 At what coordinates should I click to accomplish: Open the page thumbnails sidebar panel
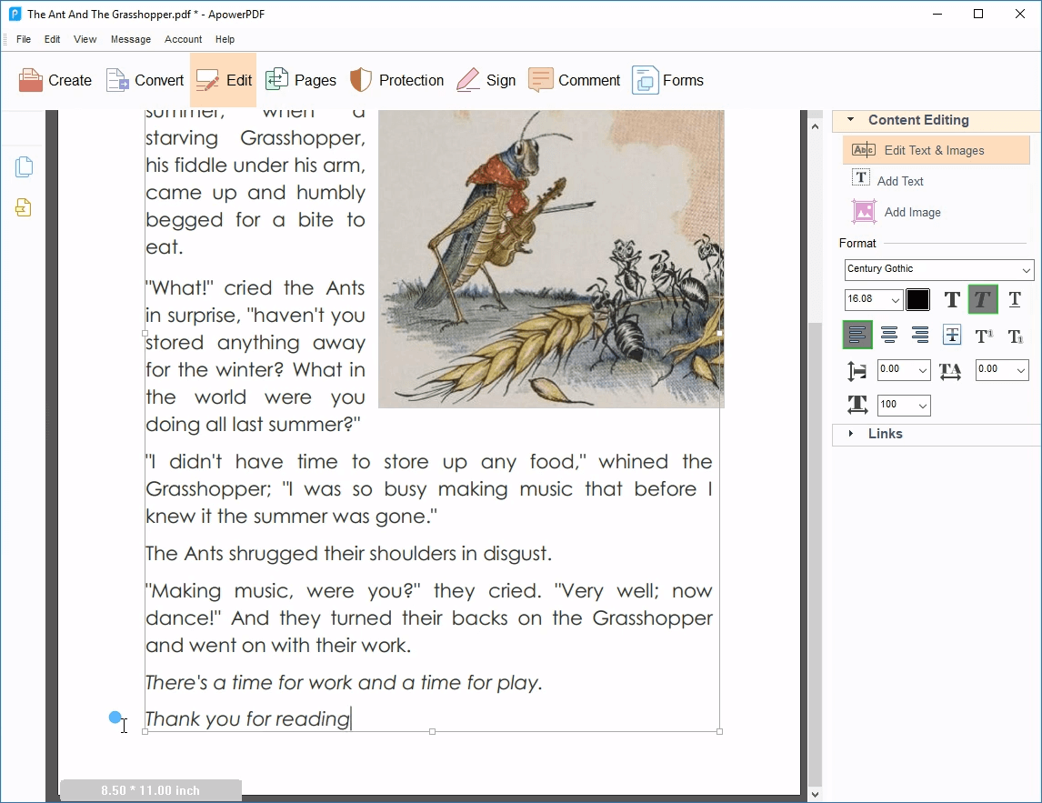[x=24, y=166]
